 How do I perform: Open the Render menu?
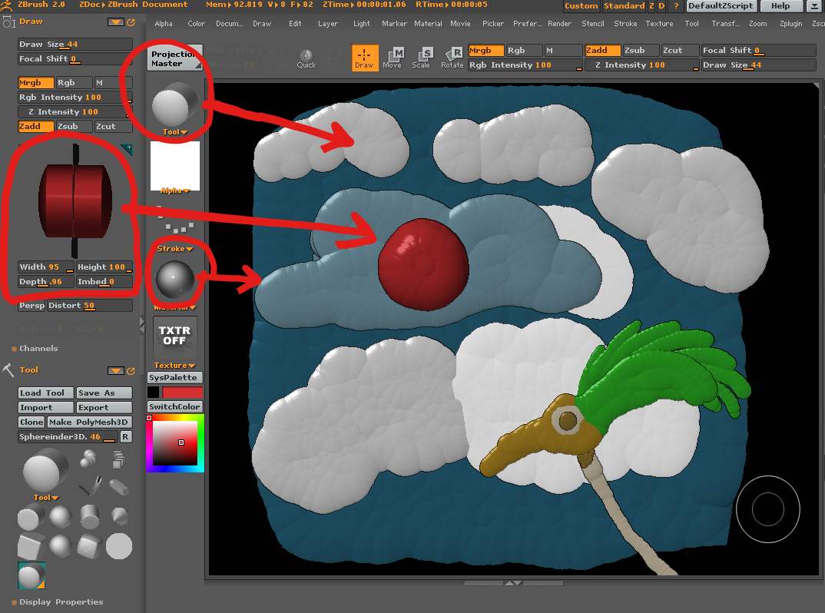(x=559, y=24)
